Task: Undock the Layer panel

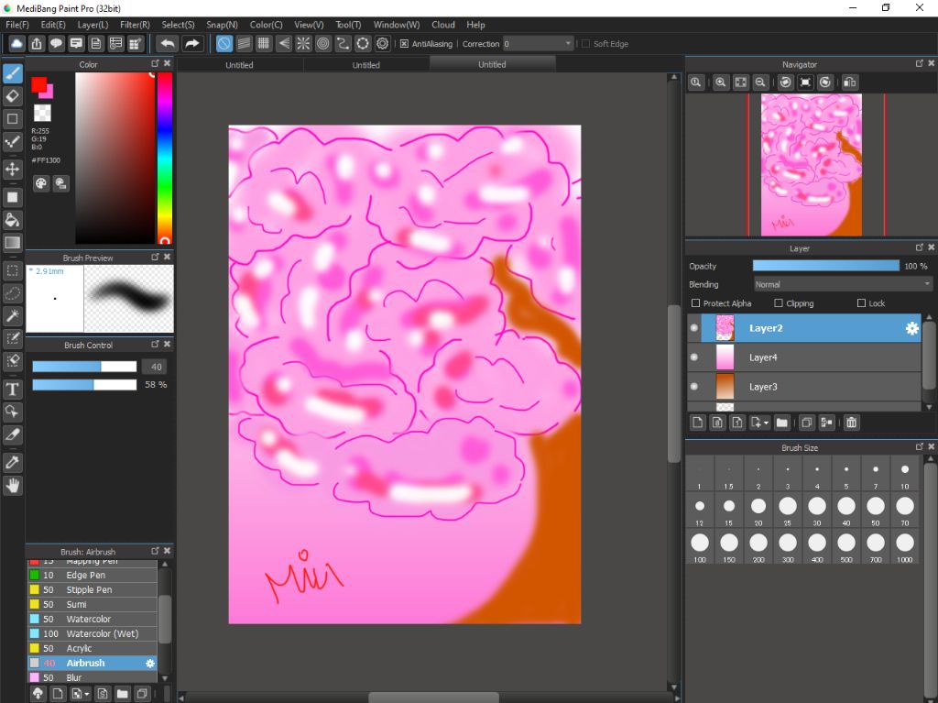Action: [x=920, y=247]
